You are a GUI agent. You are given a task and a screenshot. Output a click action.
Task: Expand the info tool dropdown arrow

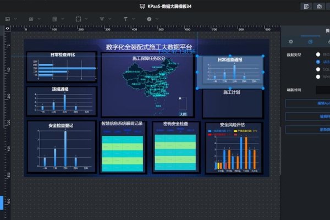(157, 19)
